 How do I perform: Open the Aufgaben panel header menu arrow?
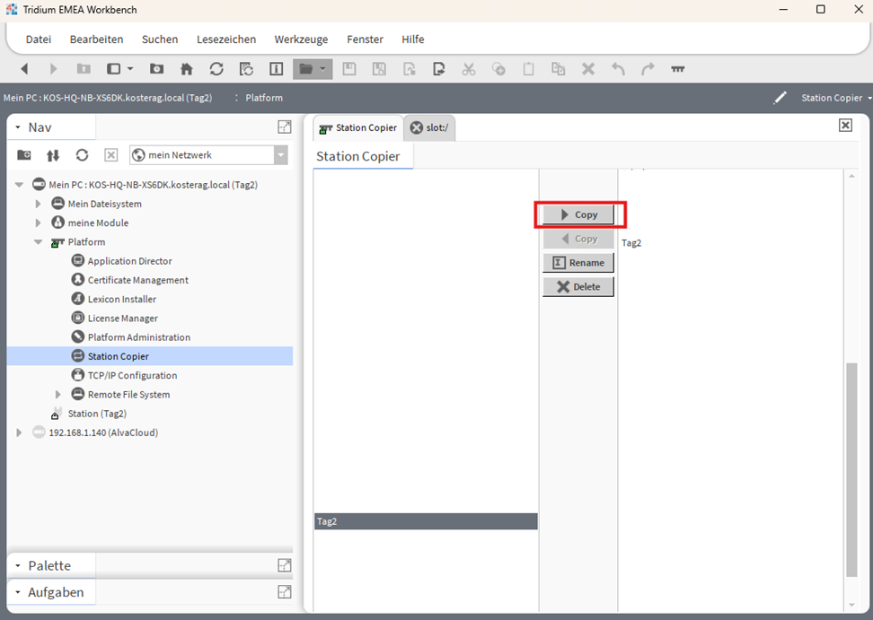[18, 592]
